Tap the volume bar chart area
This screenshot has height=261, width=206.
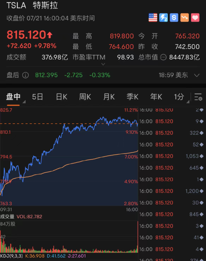(x=69, y=237)
